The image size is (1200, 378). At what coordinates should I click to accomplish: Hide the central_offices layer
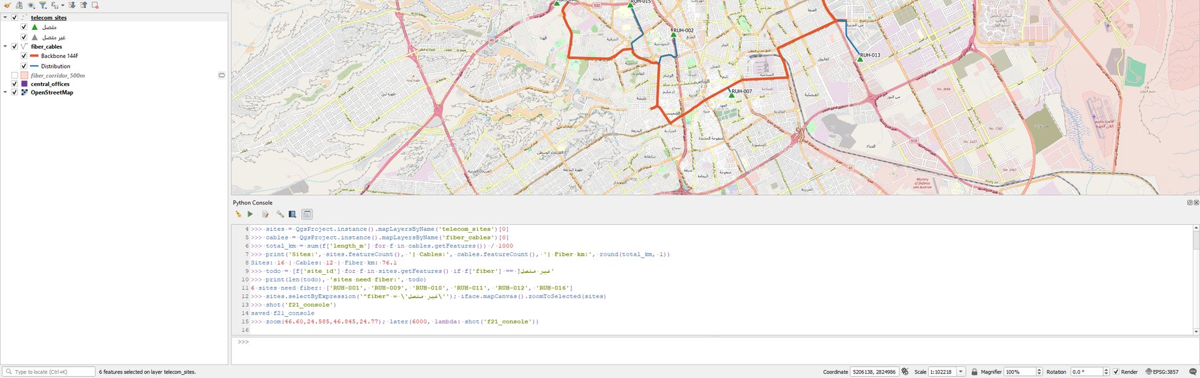[15, 84]
